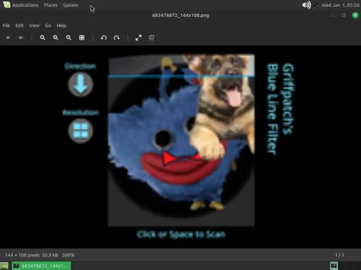Zoom out using magnifier minus icon
This screenshot has width=361, height=270.
(x=43, y=38)
